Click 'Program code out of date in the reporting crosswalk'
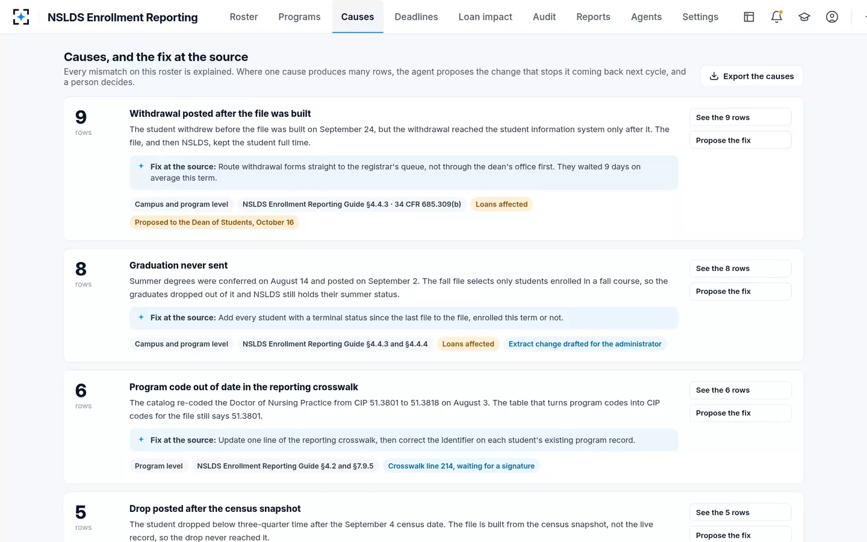 pyautogui.click(x=244, y=387)
